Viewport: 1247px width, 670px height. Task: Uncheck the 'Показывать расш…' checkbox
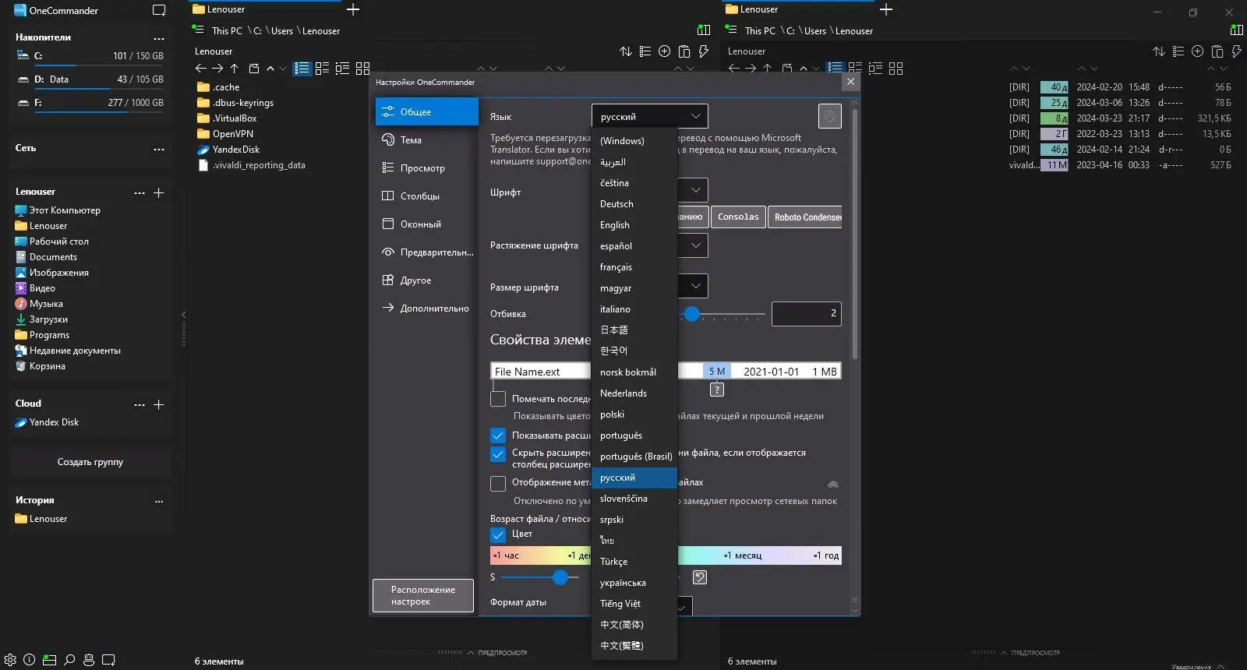point(498,436)
